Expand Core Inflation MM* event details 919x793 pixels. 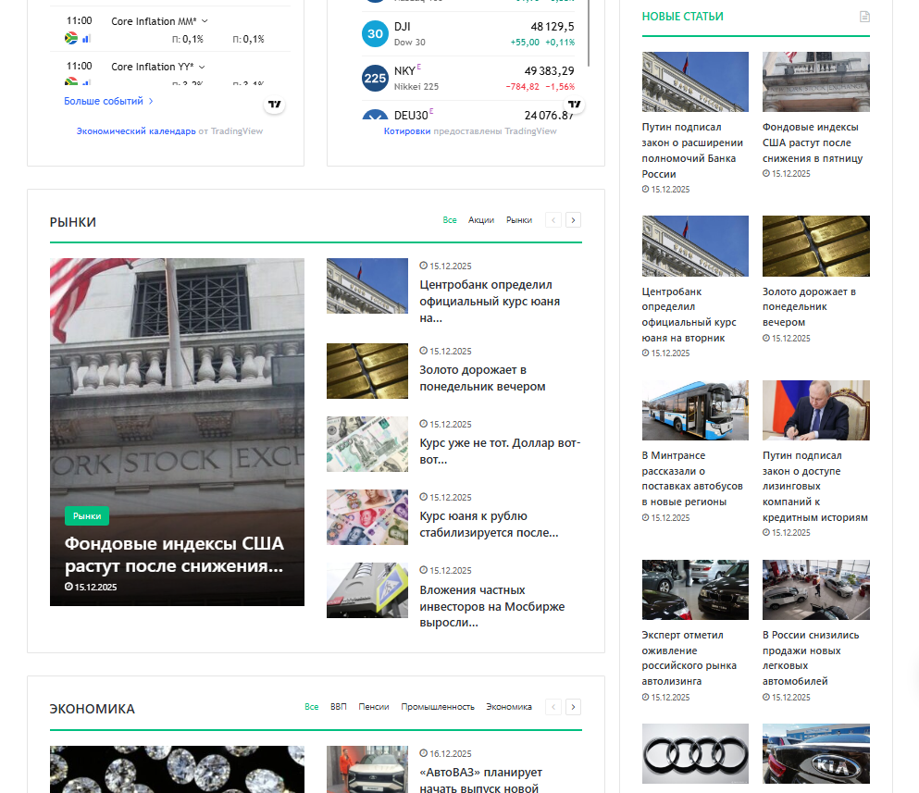205,21
